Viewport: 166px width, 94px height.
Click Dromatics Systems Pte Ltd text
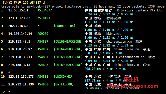point(140,10)
